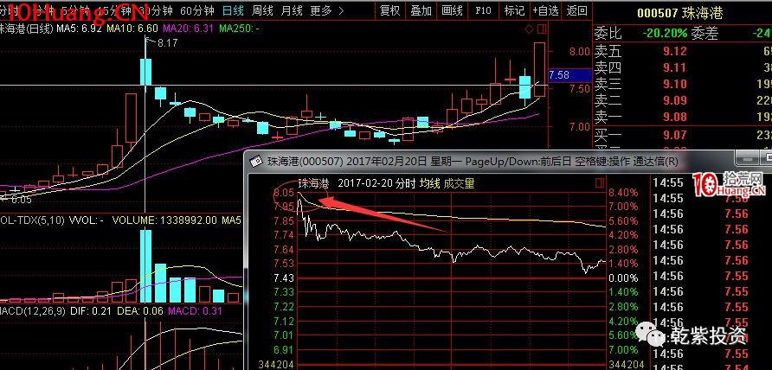Click the 7.43 baseline price label in popup
Screen dimensions: 772x370
coord(284,278)
